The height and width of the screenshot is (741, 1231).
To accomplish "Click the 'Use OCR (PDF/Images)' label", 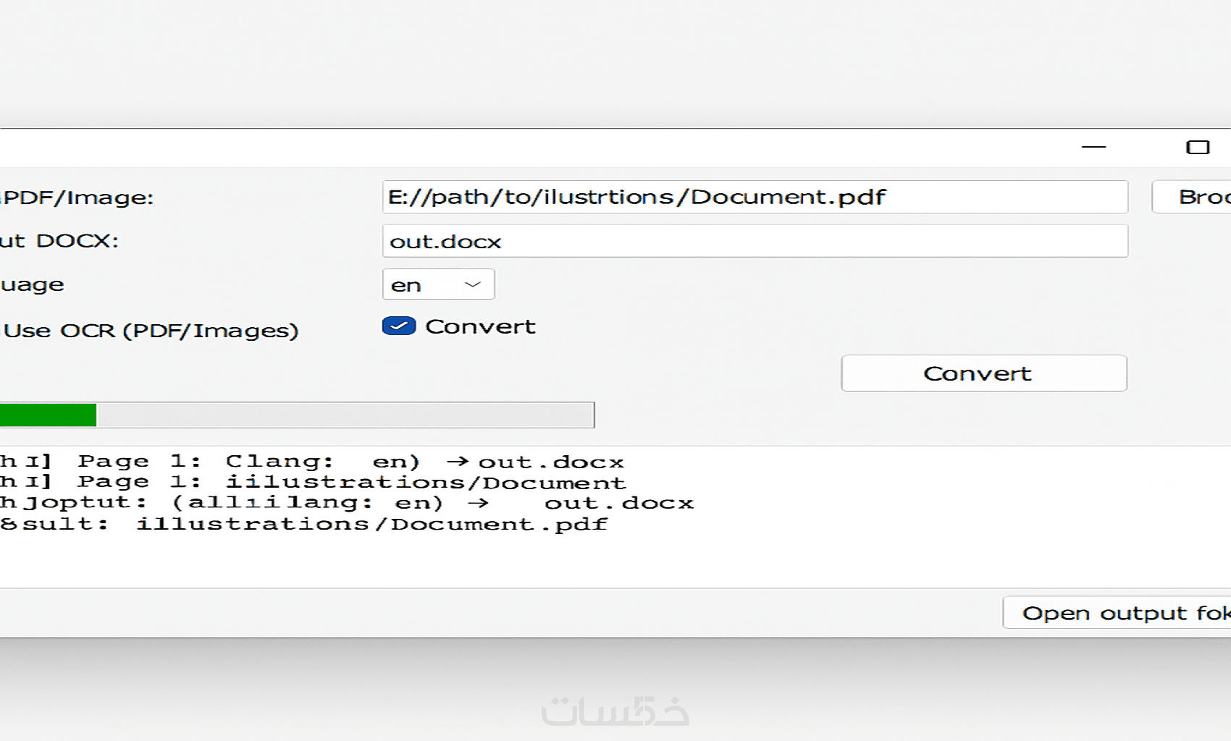I will (151, 331).
